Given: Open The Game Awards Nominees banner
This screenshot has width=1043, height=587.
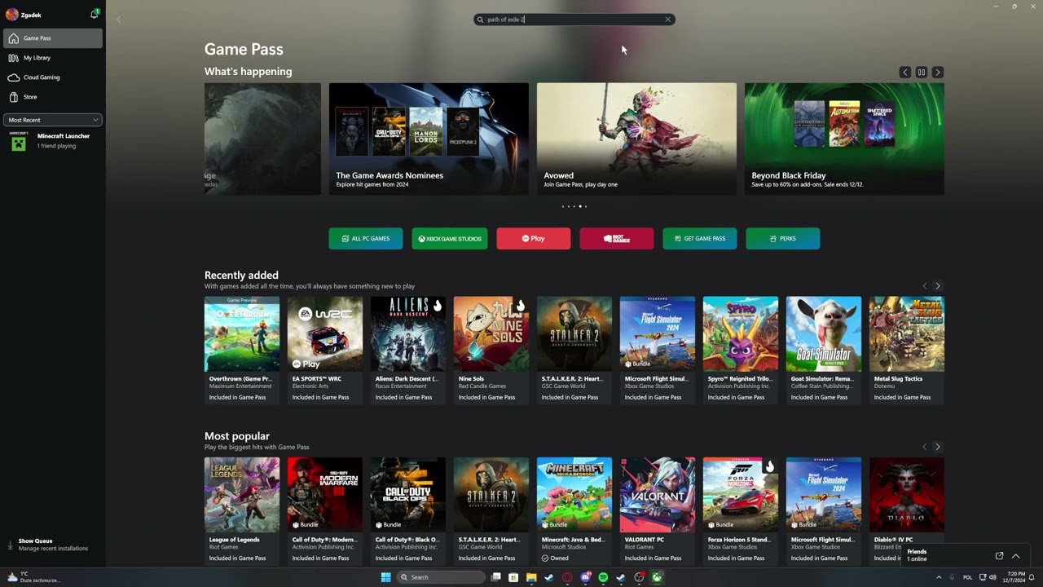Looking at the screenshot, I should coord(429,139).
